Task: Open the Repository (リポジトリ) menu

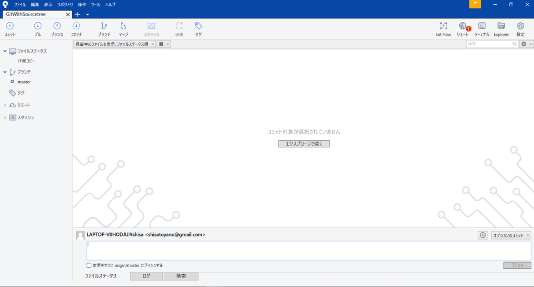Action: (x=65, y=4)
